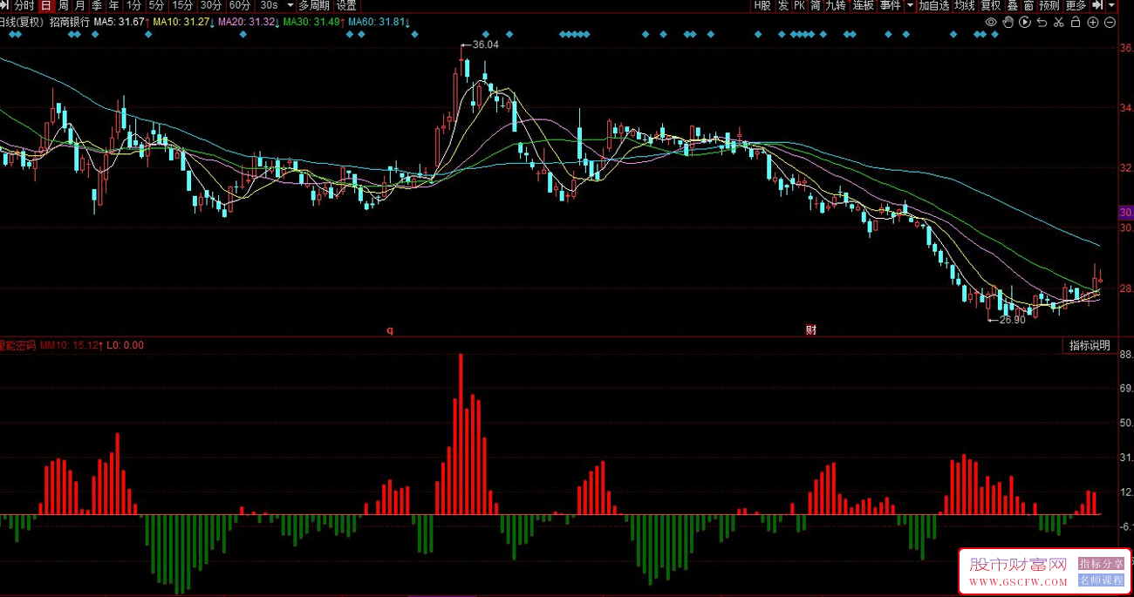Click the panel arrow icon at top-right
The width and height of the screenshot is (1134, 597).
pyautogui.click(x=1098, y=5)
